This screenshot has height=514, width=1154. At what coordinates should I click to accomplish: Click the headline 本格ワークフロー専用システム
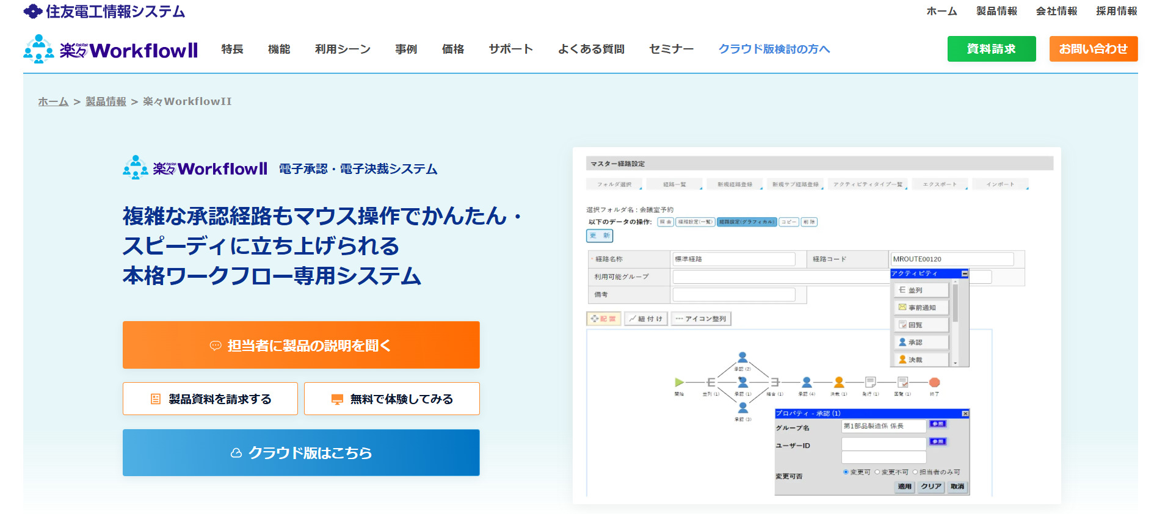click(x=272, y=276)
